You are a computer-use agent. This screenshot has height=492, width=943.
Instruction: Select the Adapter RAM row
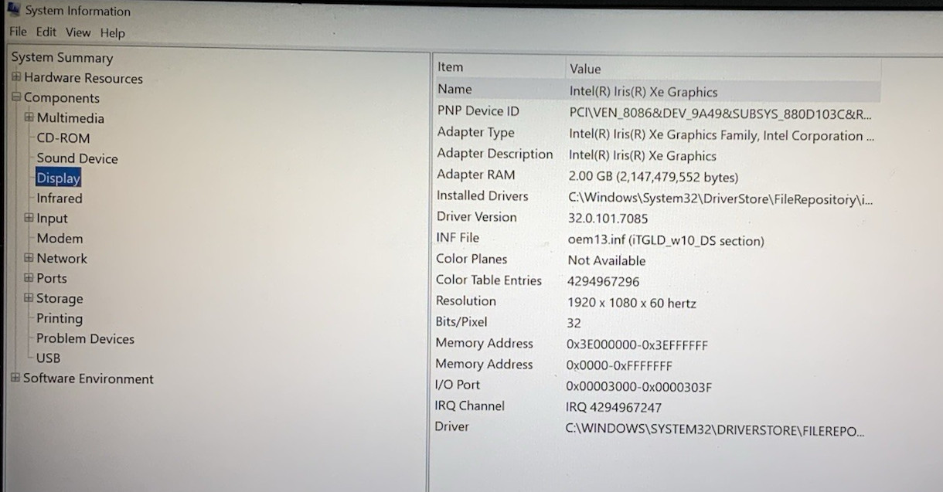click(x=657, y=175)
